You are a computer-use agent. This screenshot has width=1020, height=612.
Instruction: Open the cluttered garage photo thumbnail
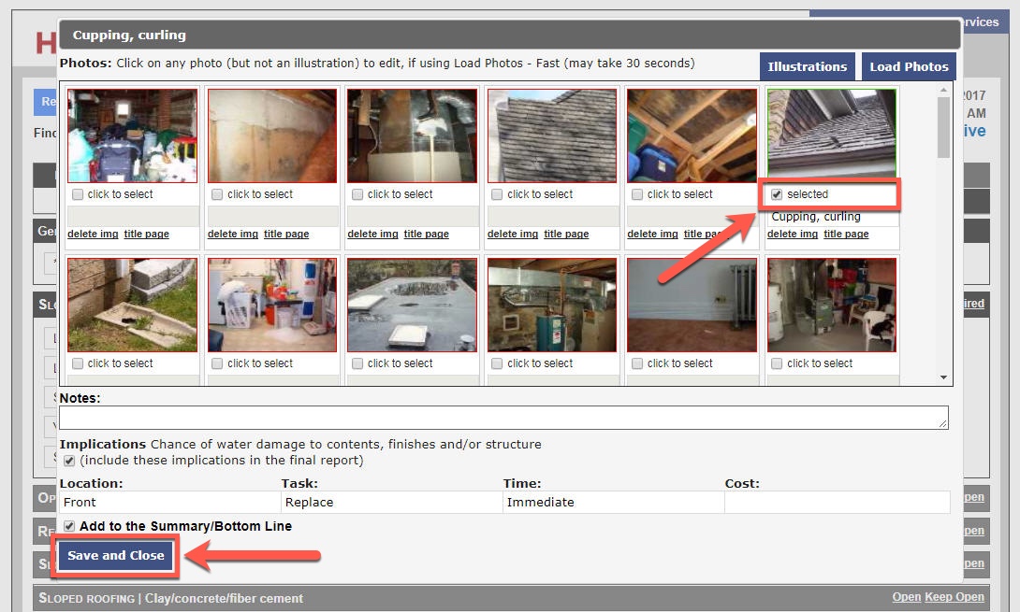132,135
